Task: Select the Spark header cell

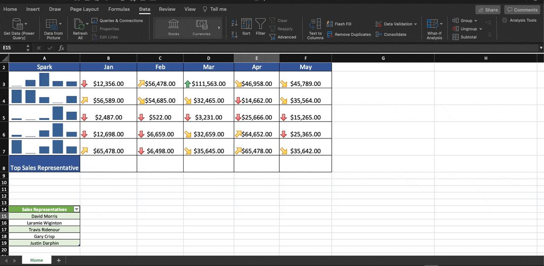Action: coord(44,67)
